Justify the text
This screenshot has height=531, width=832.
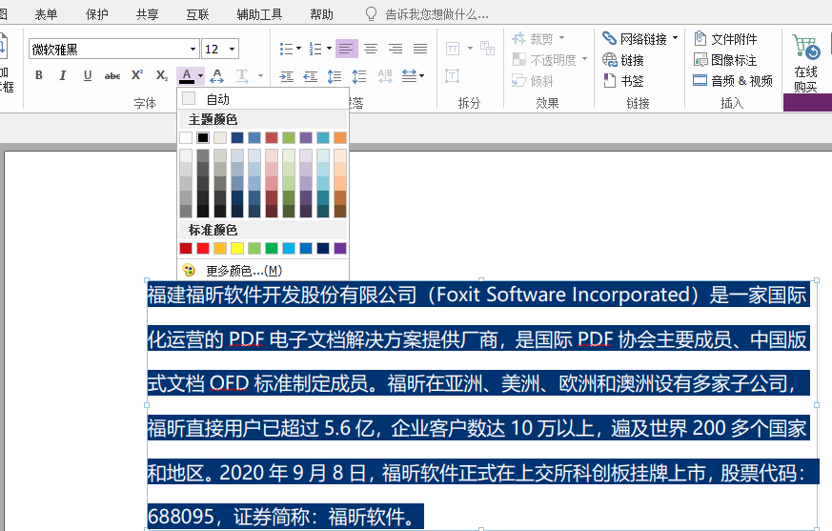click(420, 49)
